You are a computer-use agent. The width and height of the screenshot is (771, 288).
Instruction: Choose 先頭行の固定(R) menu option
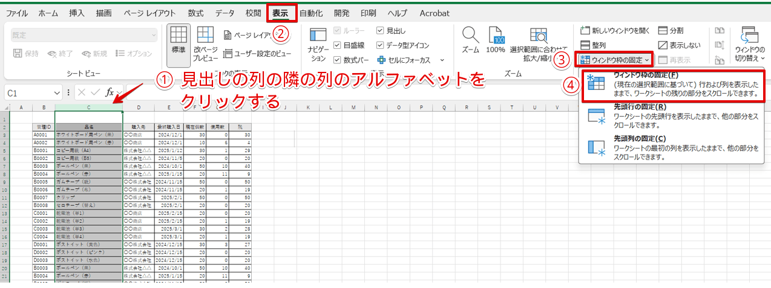[672, 116]
